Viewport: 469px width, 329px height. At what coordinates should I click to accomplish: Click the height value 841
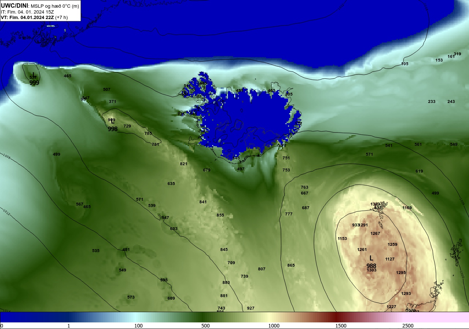[x=203, y=202]
